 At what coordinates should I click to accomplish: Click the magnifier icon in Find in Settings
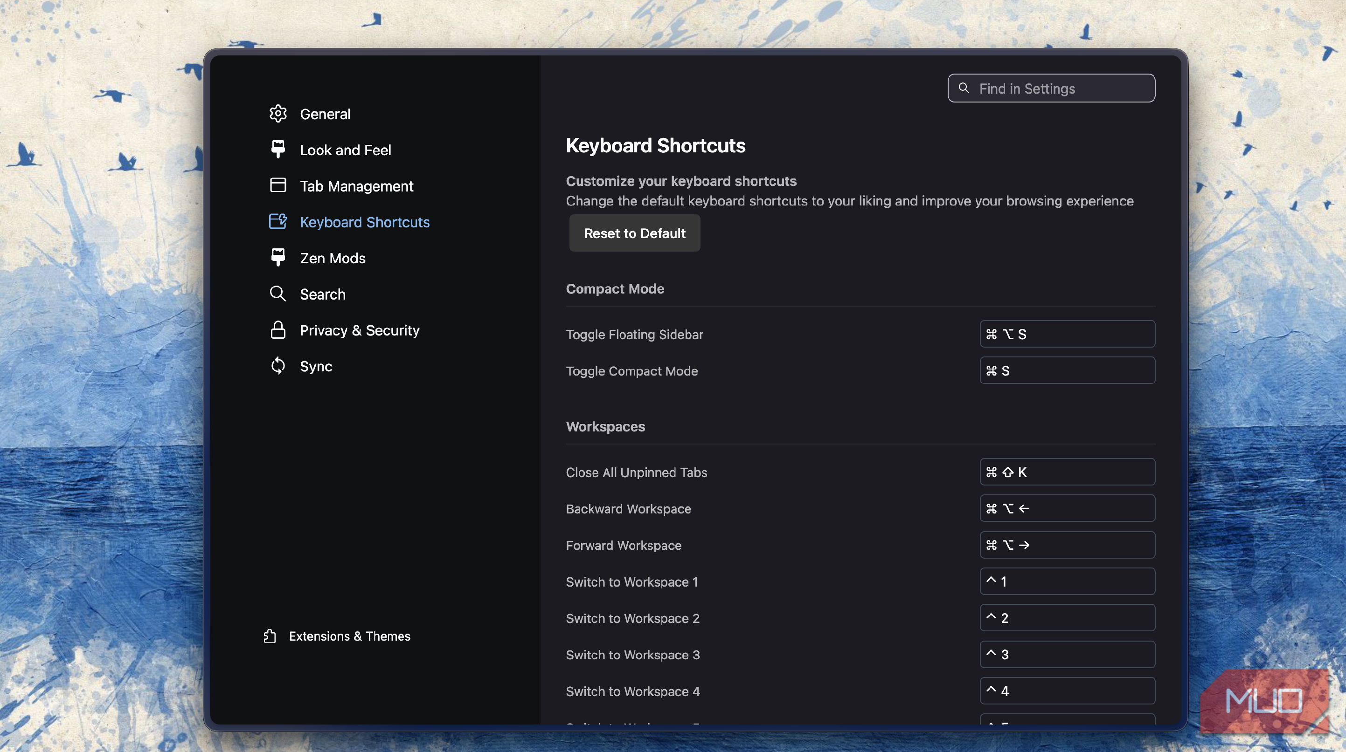pyautogui.click(x=964, y=88)
